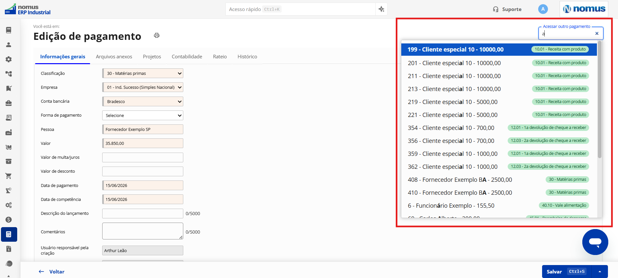
Task: Select payment 199 - Cliente especial 10
Action: [x=499, y=50]
